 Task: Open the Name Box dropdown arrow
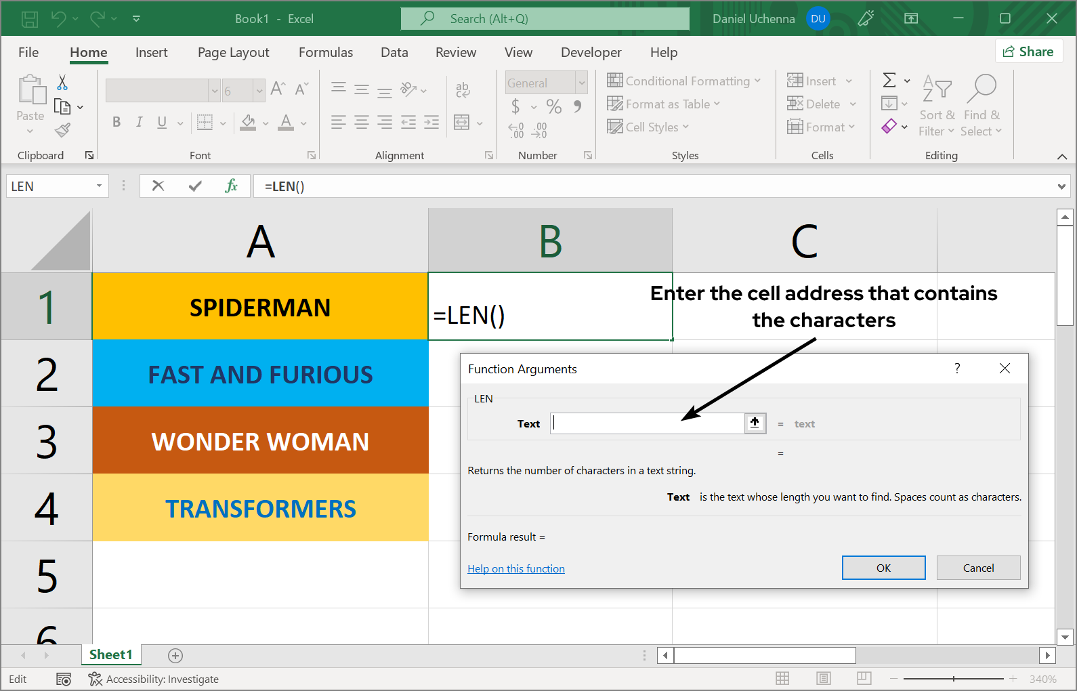click(99, 186)
